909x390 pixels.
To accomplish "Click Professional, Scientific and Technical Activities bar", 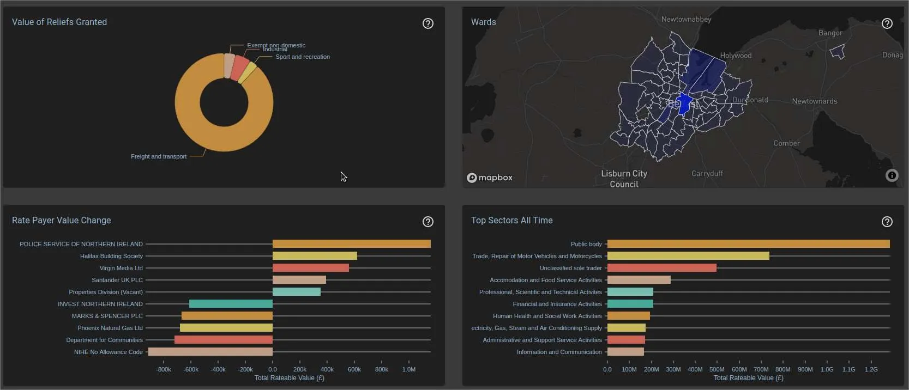I will [630, 292].
